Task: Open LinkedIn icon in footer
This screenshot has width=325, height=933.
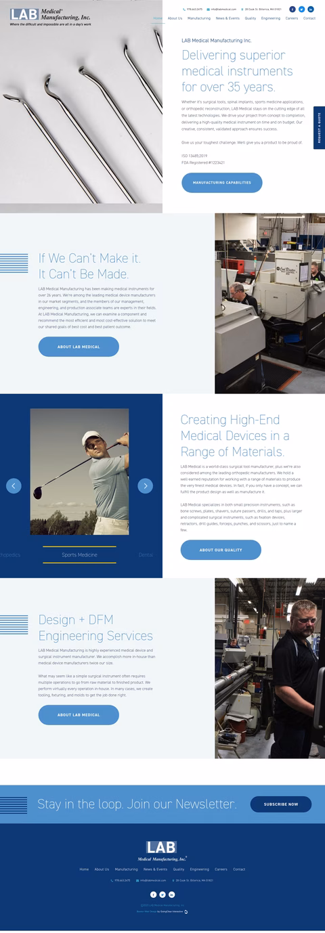Action: pyautogui.click(x=172, y=894)
